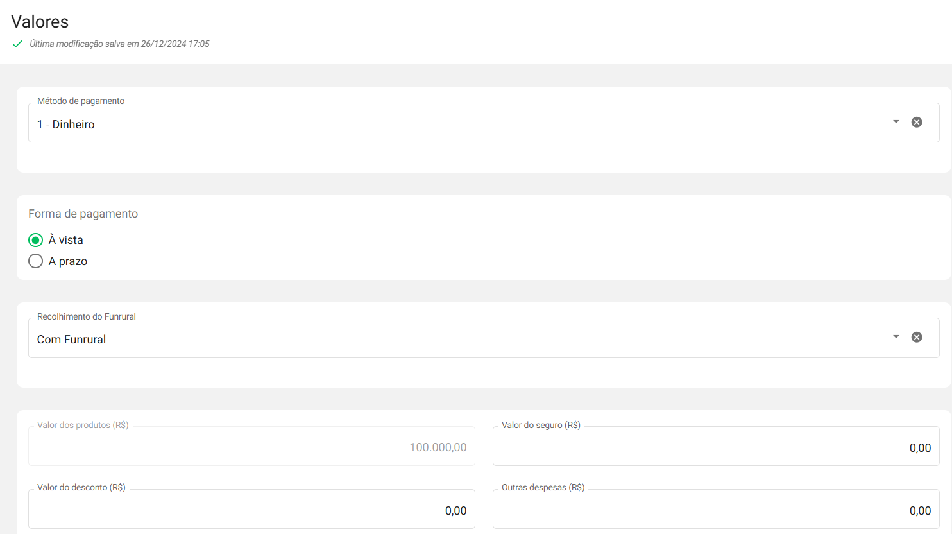Viewport: 952px width, 534px height.
Task: Clear the Método de pagamento selection
Action: [917, 122]
